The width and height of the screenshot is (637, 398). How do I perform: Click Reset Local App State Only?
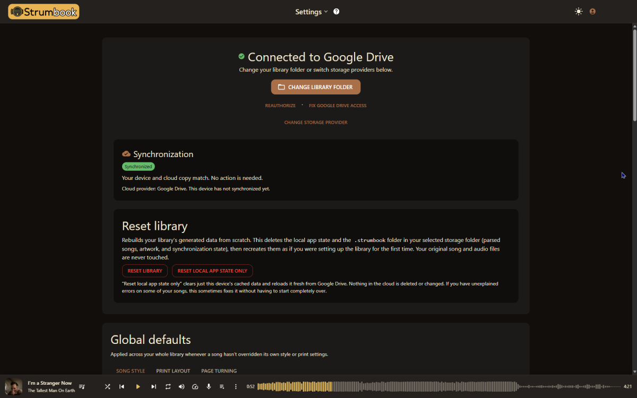pos(212,271)
